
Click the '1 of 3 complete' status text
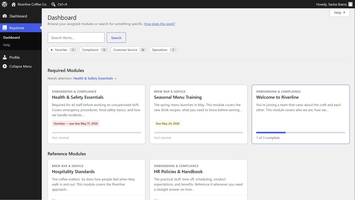pos(268,138)
